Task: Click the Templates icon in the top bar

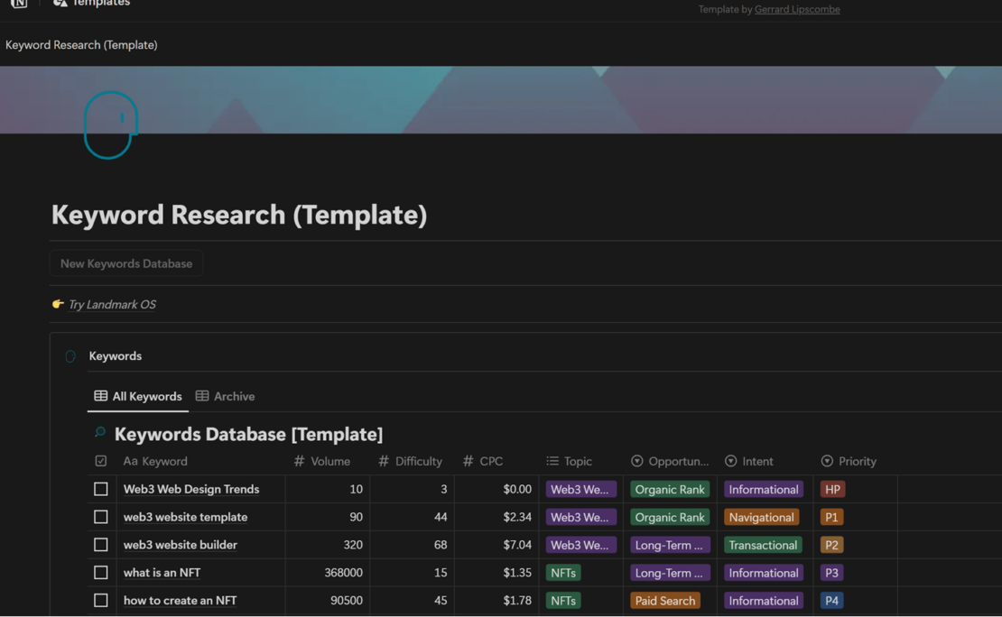Action: click(60, 4)
